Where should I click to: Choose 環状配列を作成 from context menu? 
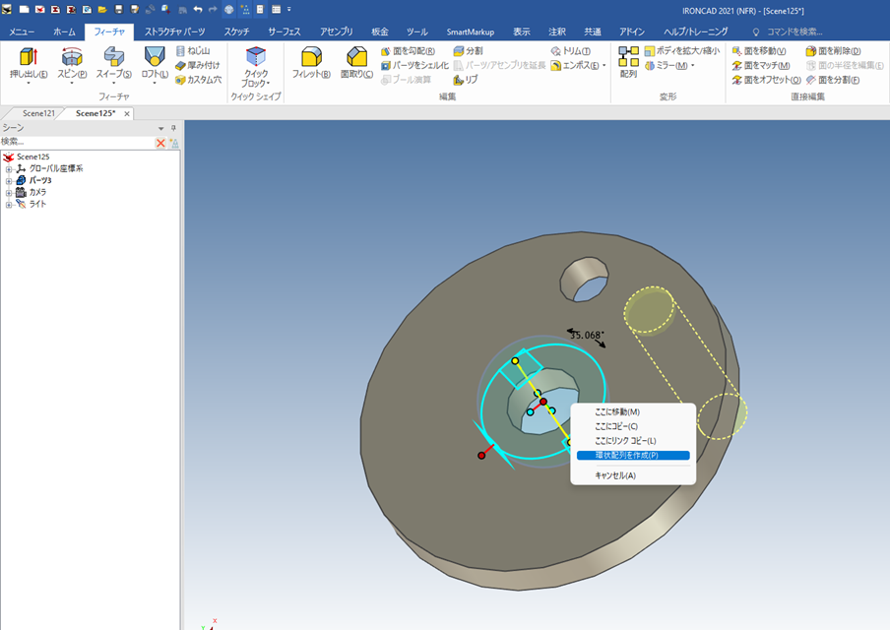626,456
